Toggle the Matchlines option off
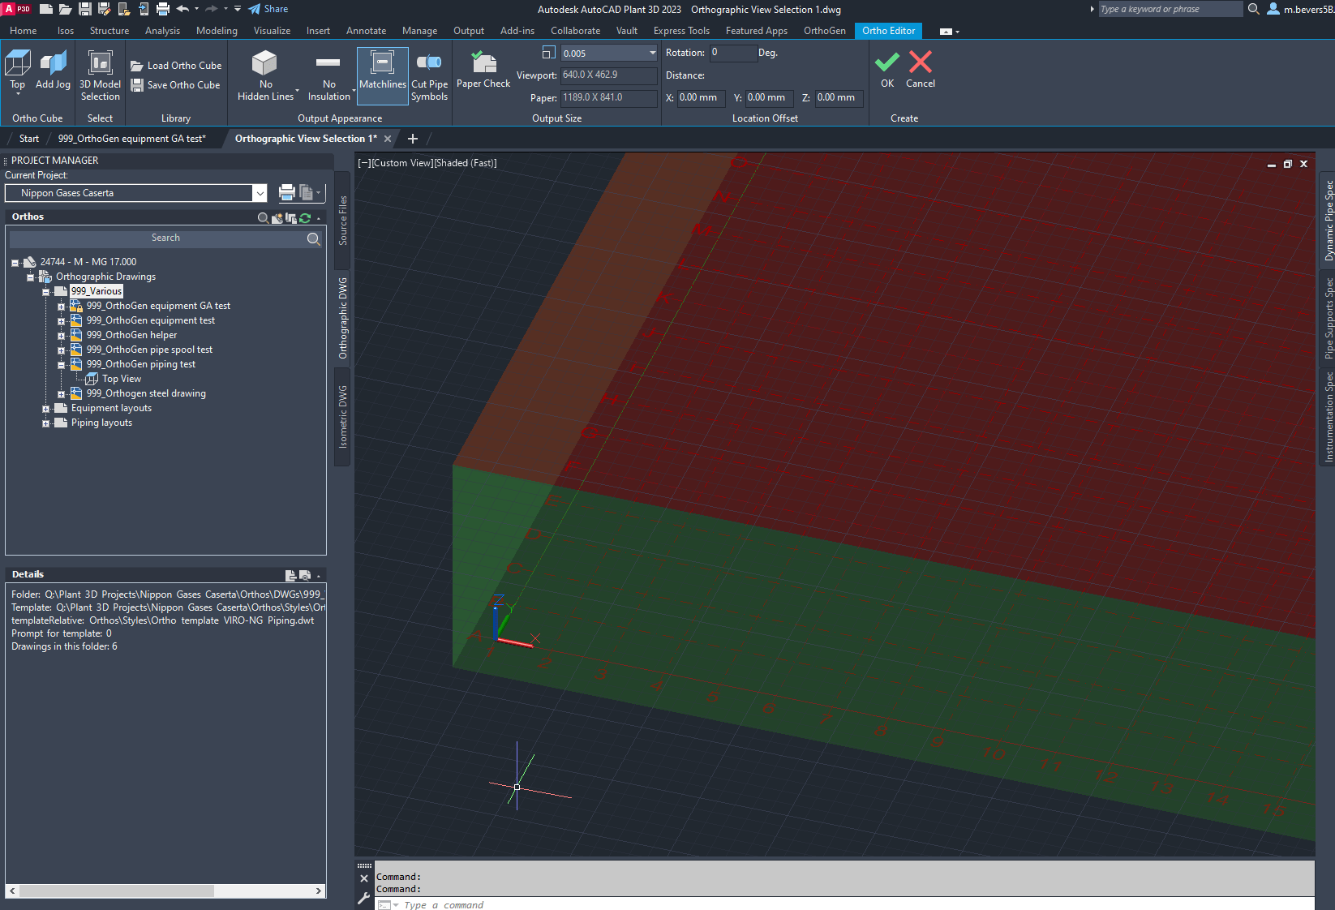The image size is (1335, 910). point(383,75)
